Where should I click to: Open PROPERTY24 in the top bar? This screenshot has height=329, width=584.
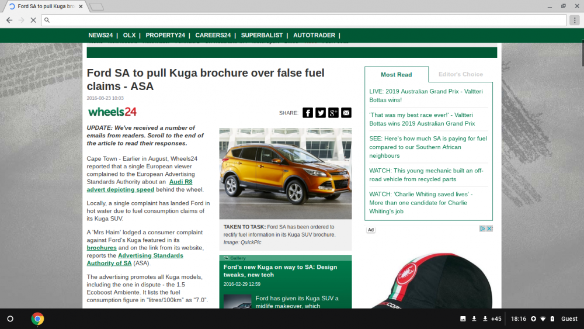pos(165,36)
